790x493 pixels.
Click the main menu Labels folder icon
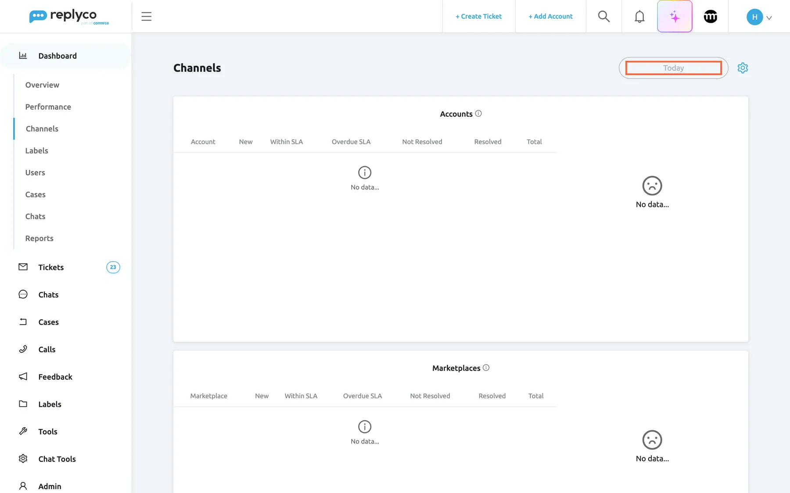click(23, 404)
